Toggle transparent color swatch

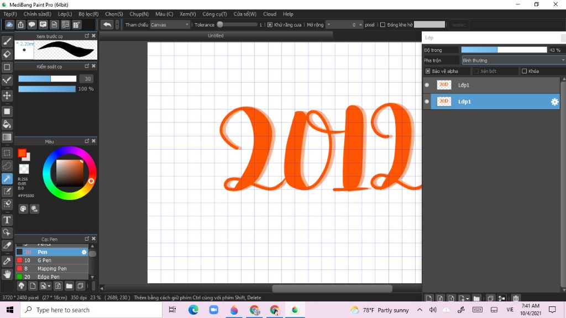point(24,169)
